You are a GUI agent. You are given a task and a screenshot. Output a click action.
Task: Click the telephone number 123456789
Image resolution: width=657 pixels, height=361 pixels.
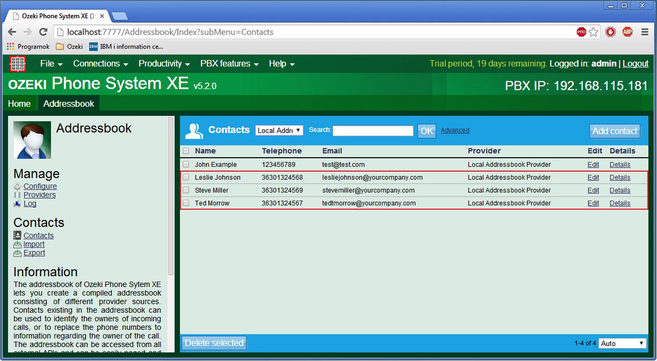pyautogui.click(x=278, y=165)
